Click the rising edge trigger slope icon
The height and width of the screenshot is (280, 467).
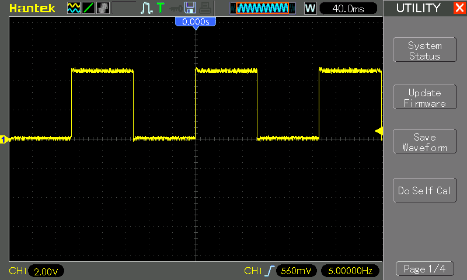269,271
